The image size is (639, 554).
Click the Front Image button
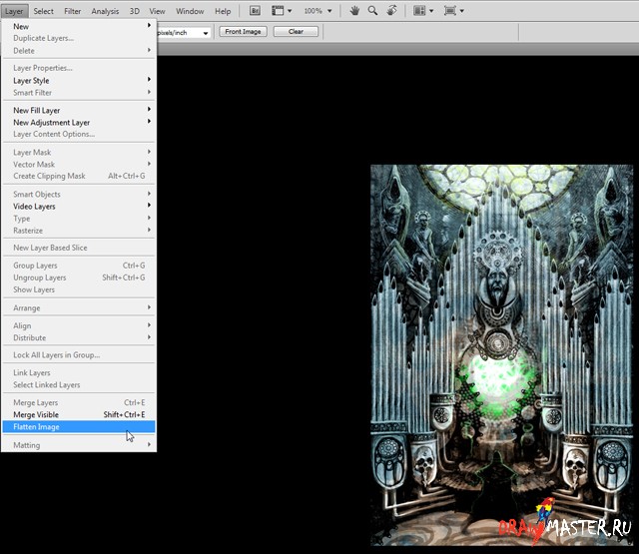click(x=243, y=31)
